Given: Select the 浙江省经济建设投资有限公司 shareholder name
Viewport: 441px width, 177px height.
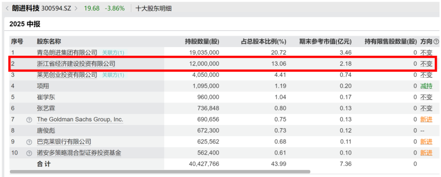Looking at the screenshot, I should [x=76, y=64].
